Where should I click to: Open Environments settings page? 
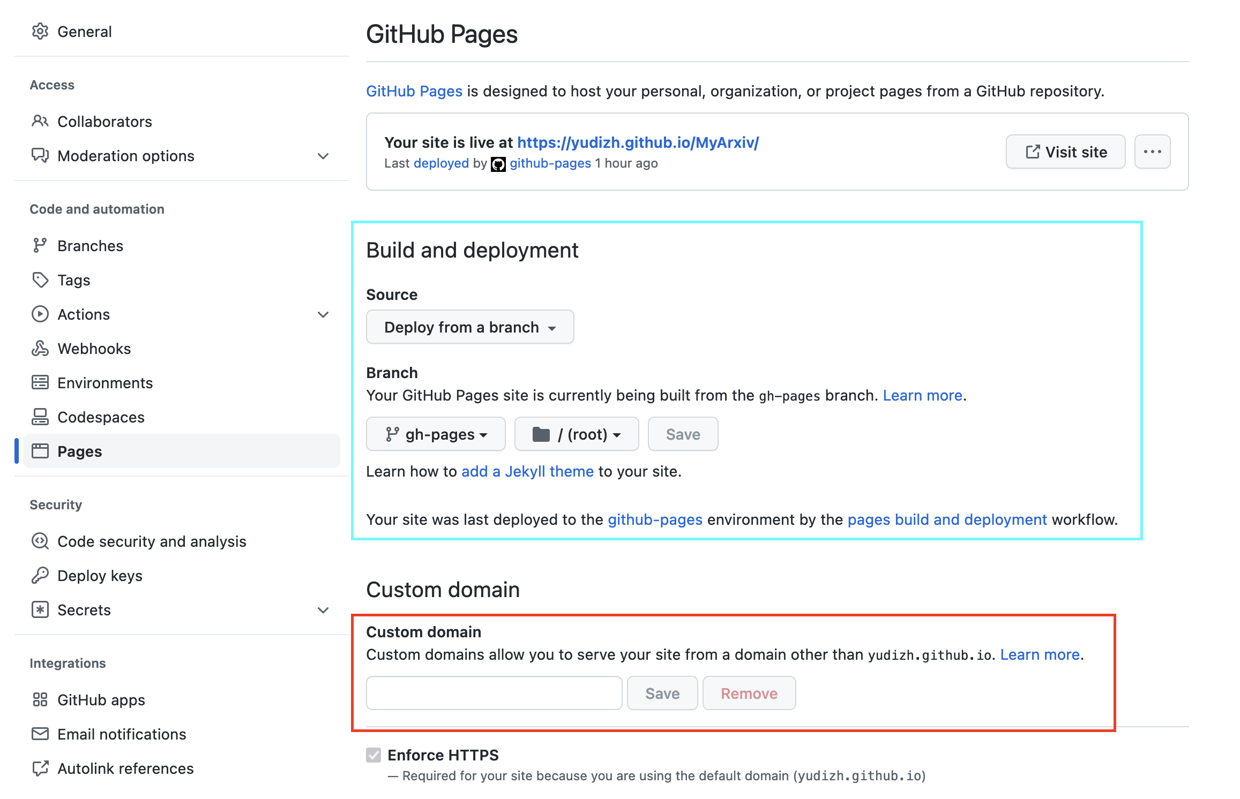point(105,383)
